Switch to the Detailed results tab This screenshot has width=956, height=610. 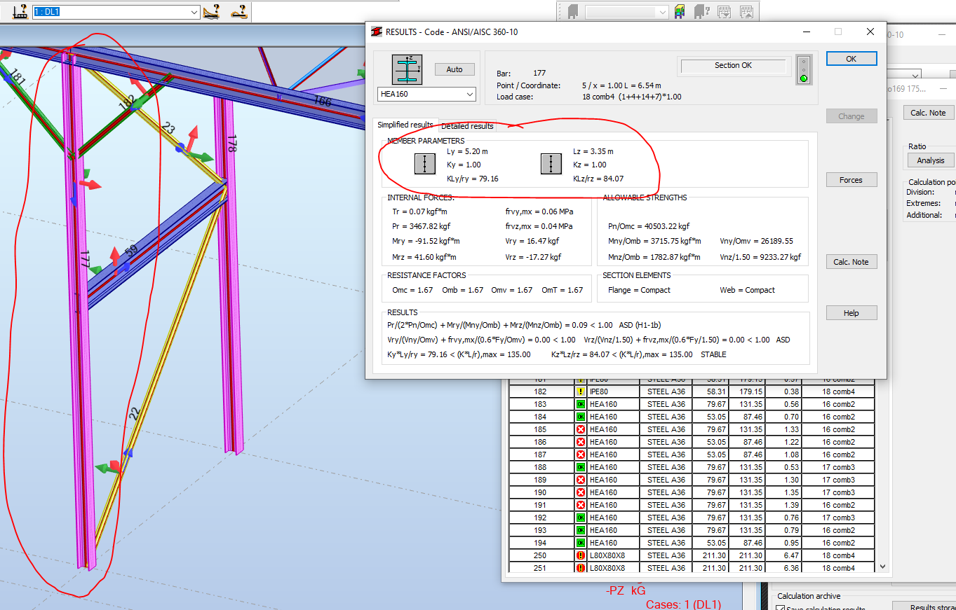coord(466,127)
